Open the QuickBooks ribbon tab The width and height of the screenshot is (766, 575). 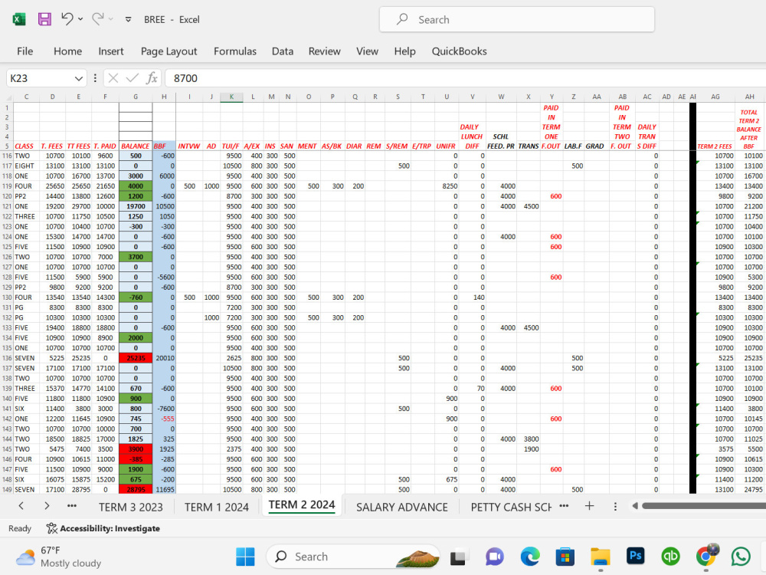(x=459, y=51)
